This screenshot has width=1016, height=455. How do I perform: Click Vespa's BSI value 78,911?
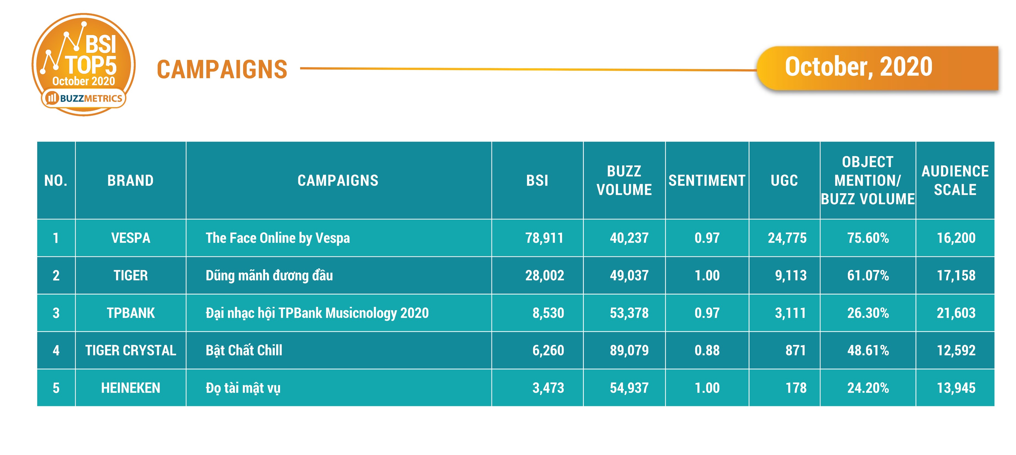click(544, 238)
